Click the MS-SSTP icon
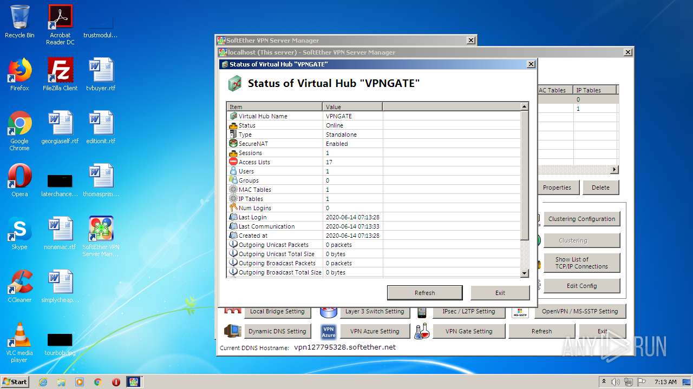693x389 pixels. [x=520, y=313]
